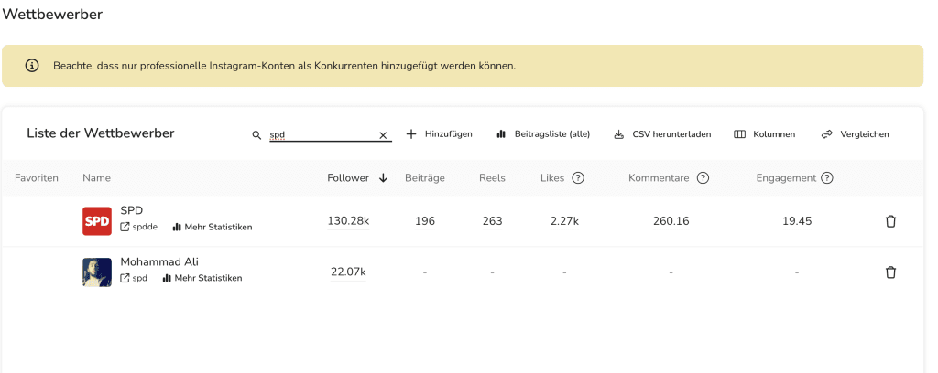Click the Kommentare help icon
938x373 pixels.
(703, 178)
